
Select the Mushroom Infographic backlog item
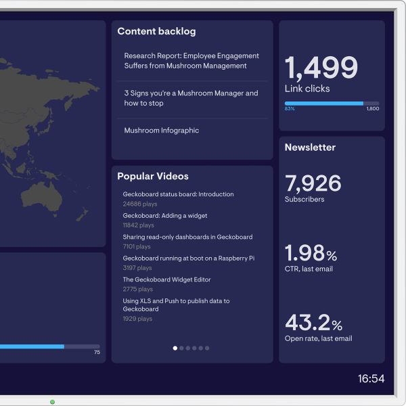point(162,131)
